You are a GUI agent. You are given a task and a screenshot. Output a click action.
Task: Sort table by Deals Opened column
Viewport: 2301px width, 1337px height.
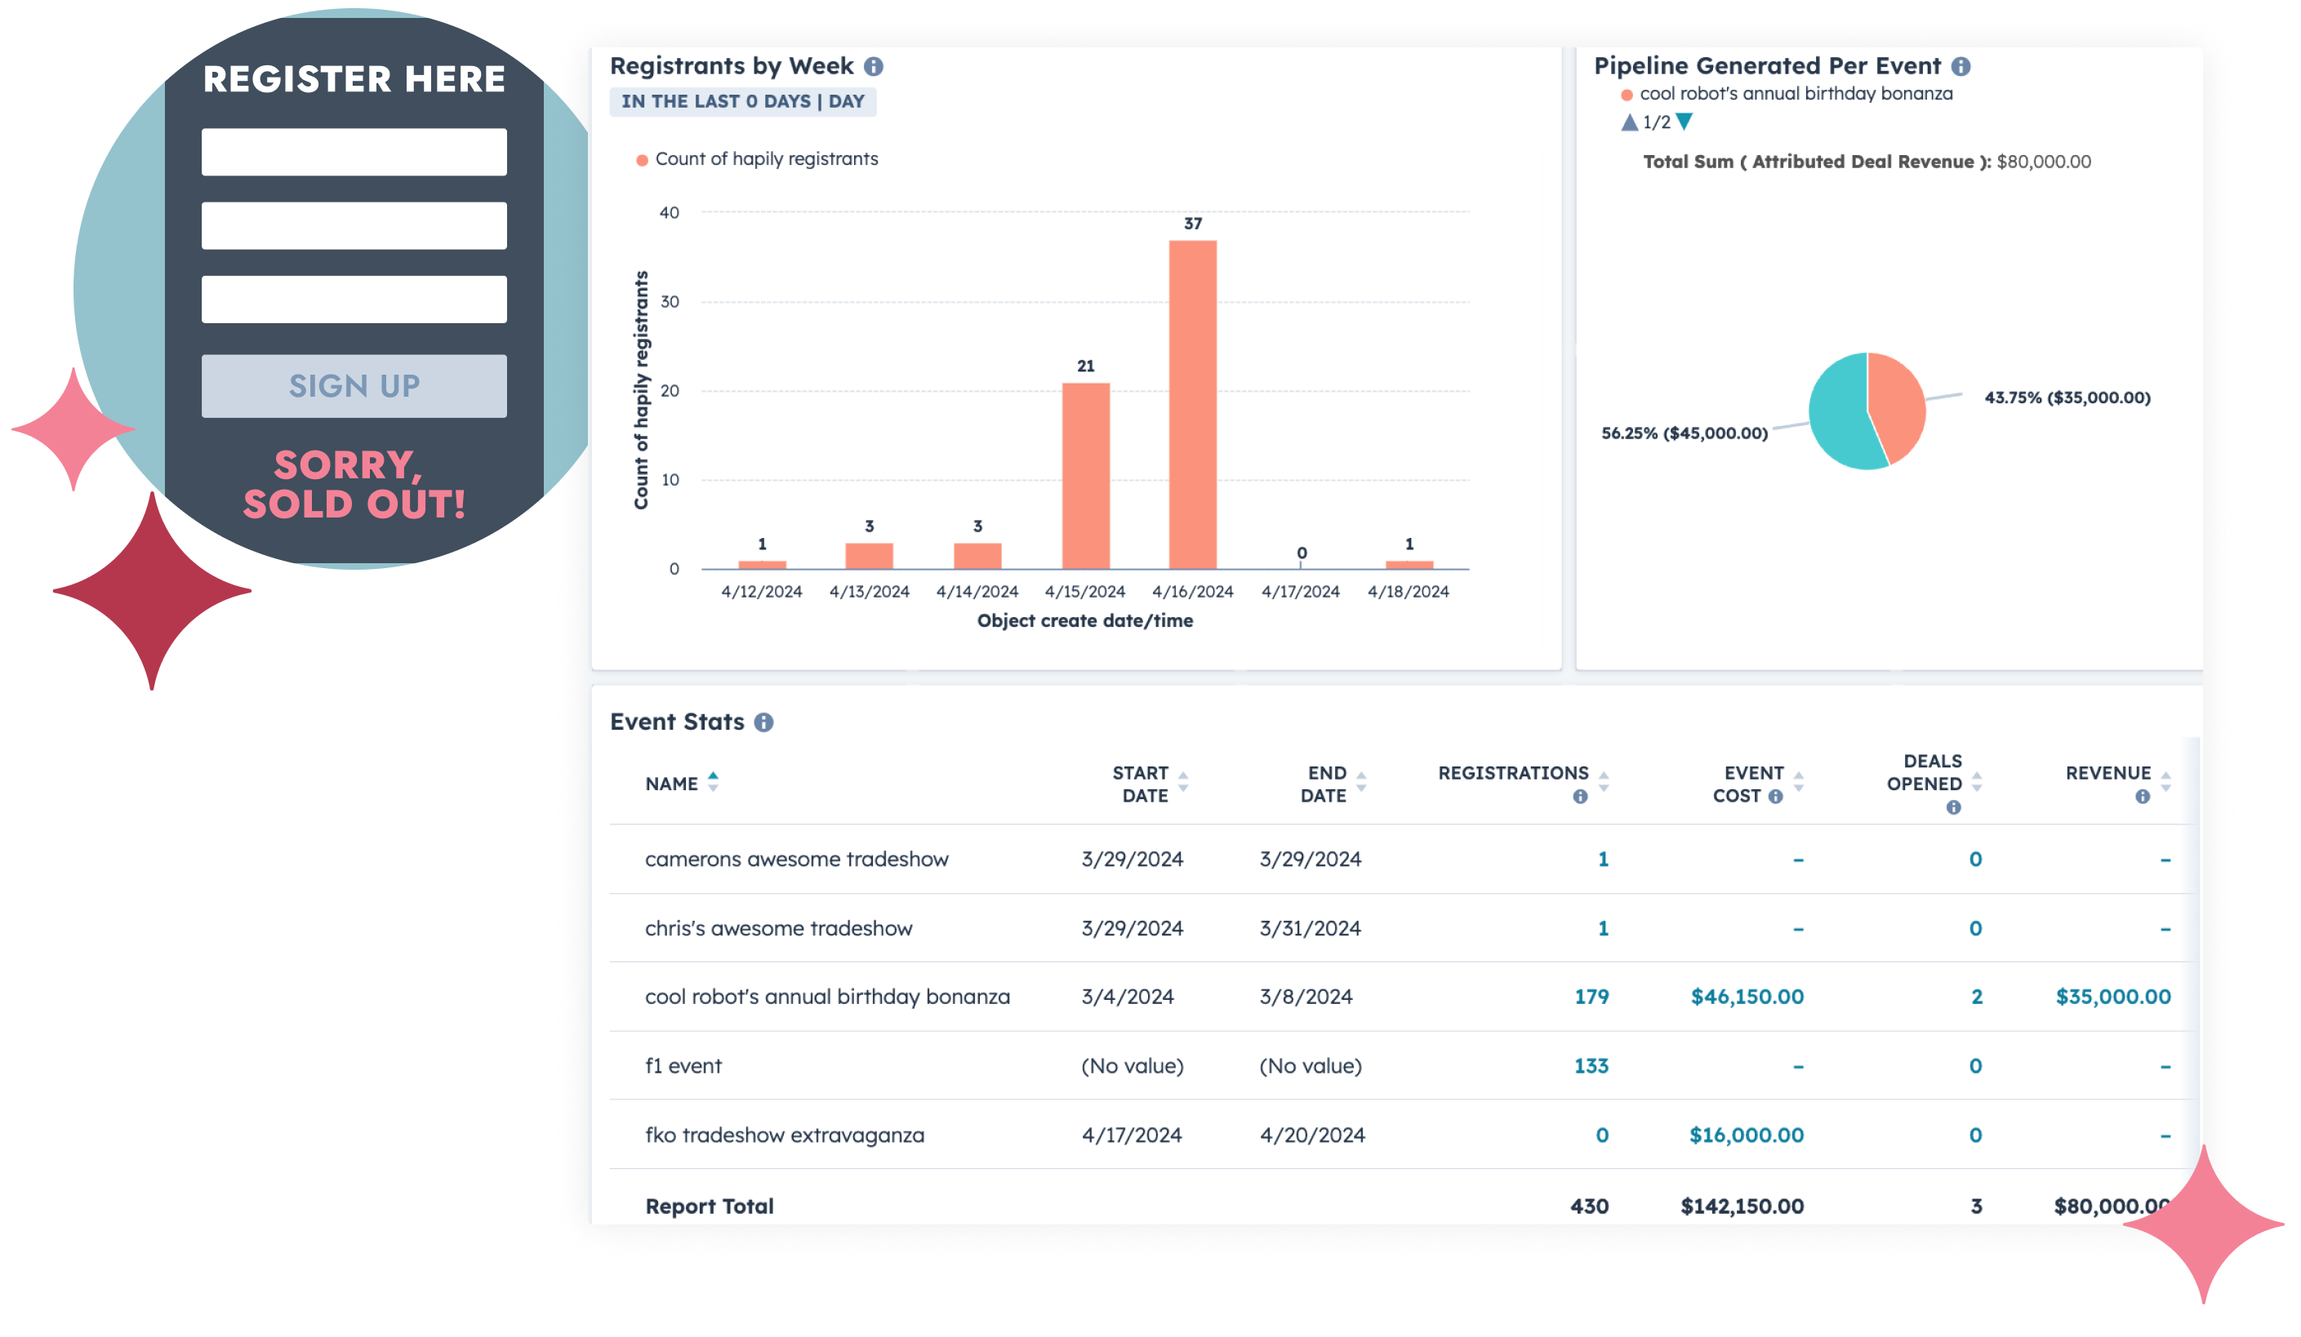tap(1977, 782)
